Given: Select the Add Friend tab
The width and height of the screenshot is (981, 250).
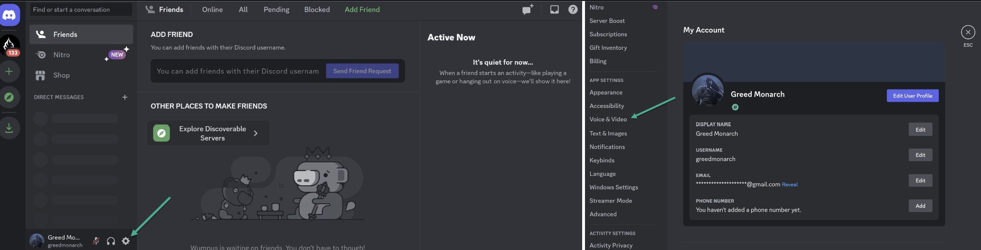Looking at the screenshot, I should (x=362, y=9).
